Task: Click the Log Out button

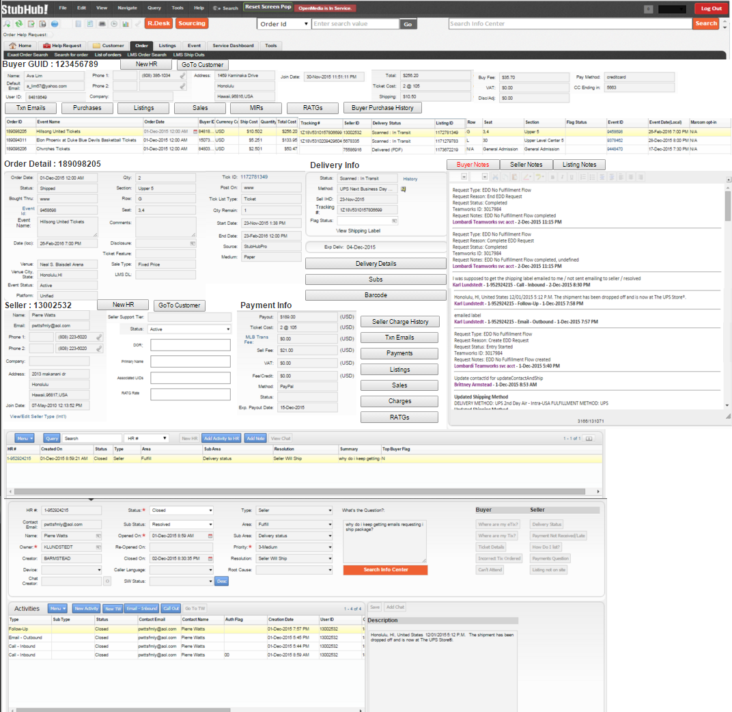Action: pos(712,8)
